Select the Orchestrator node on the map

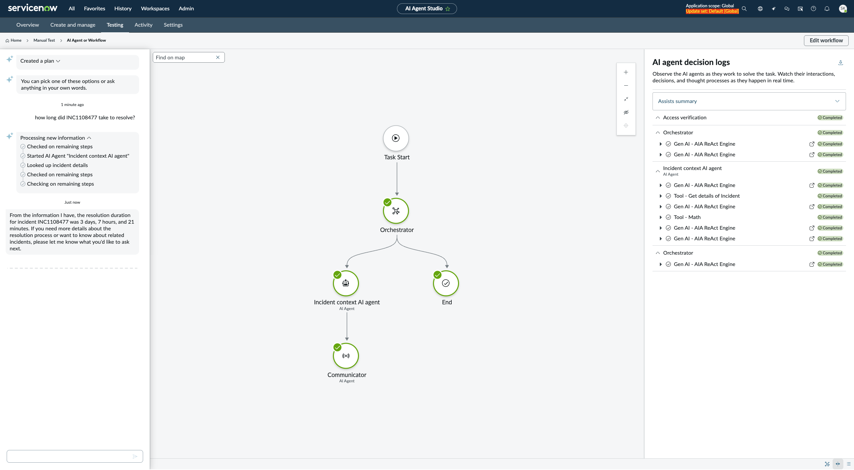396,211
